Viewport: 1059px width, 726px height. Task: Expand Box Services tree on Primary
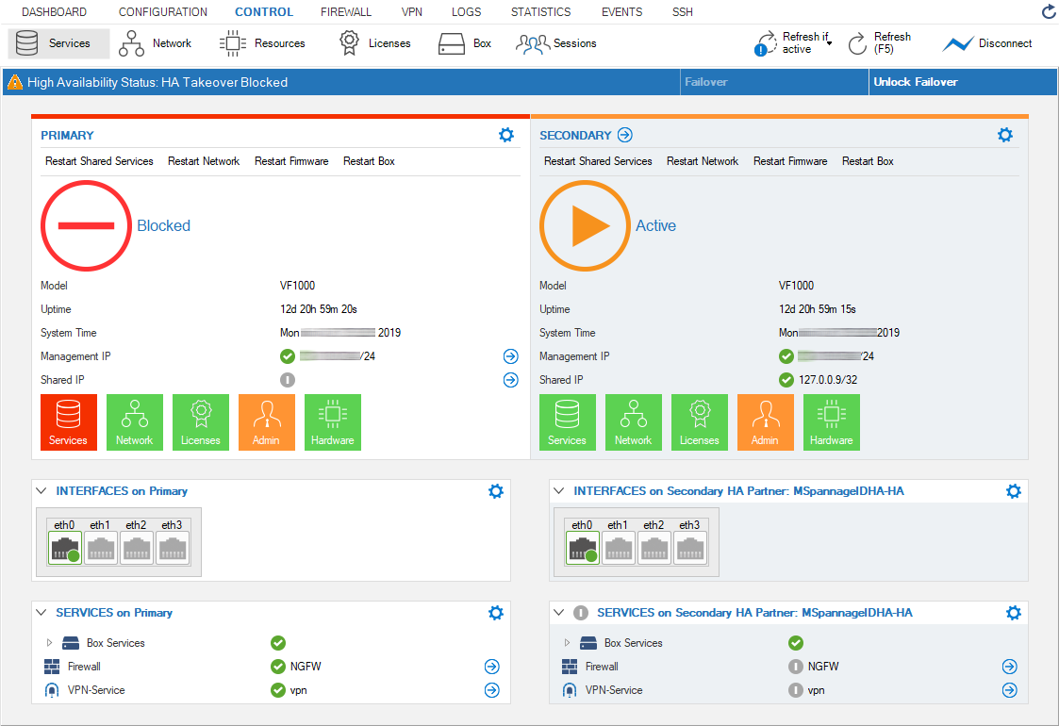click(49, 643)
